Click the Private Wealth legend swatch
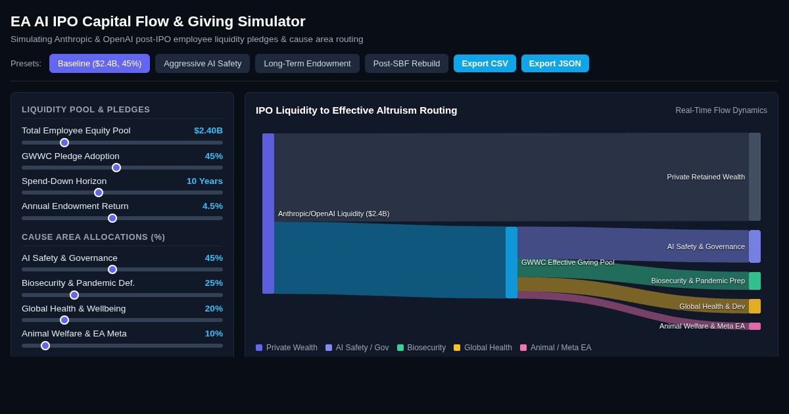Screen dimensions: 789x414 259,348
